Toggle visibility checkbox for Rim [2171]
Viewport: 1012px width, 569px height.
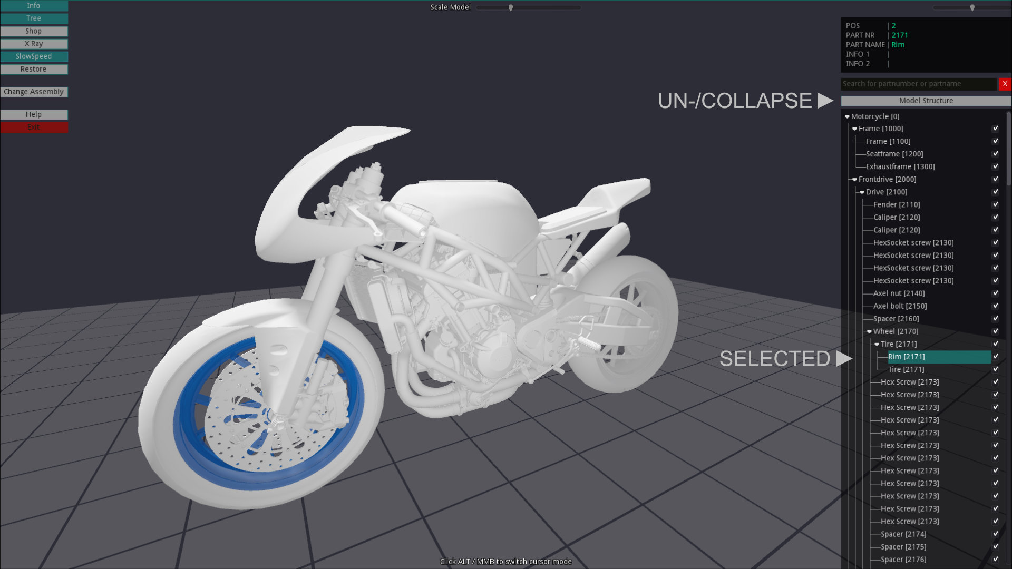[x=995, y=357]
